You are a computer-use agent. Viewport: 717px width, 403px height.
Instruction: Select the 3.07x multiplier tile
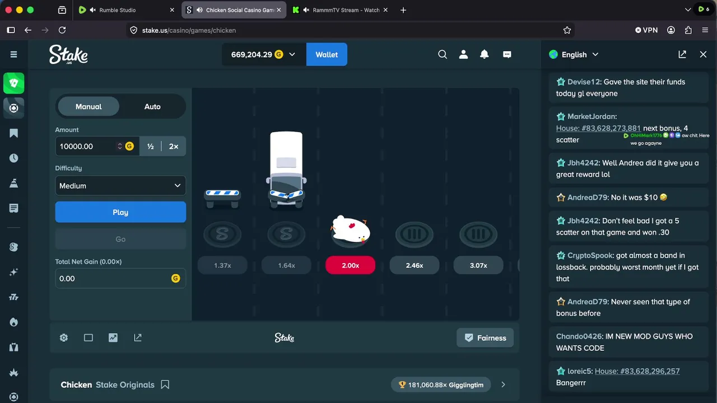pos(478,265)
